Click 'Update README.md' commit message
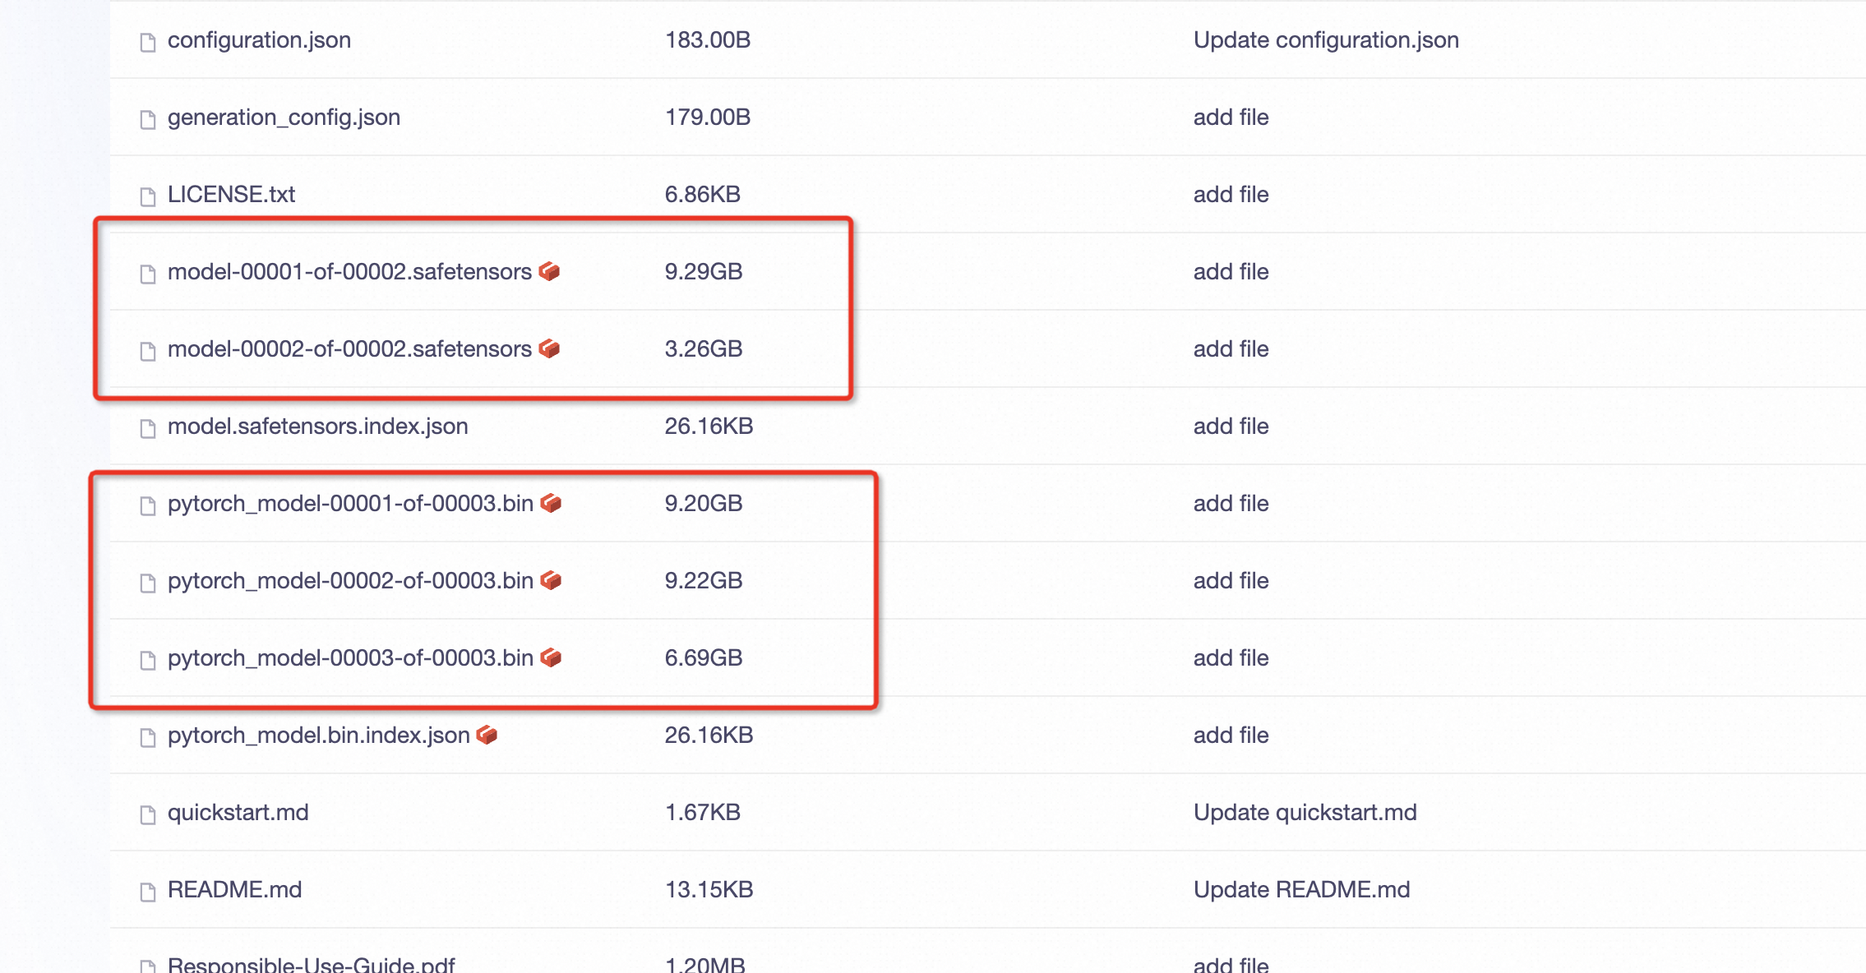The height and width of the screenshot is (973, 1866). point(1301,890)
